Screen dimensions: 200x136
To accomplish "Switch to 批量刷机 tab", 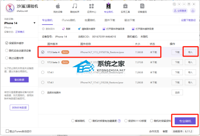I will pyautogui.click(x=90, y=20).
